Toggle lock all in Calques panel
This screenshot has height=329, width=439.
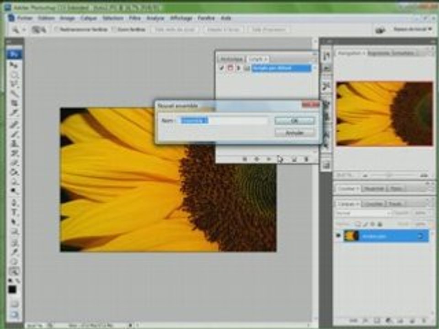point(380,224)
